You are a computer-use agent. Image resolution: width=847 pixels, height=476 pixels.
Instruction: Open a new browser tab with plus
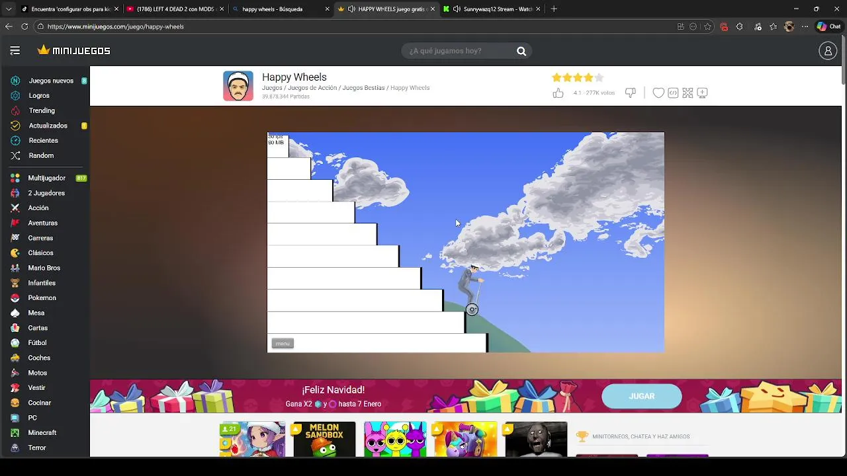554,9
